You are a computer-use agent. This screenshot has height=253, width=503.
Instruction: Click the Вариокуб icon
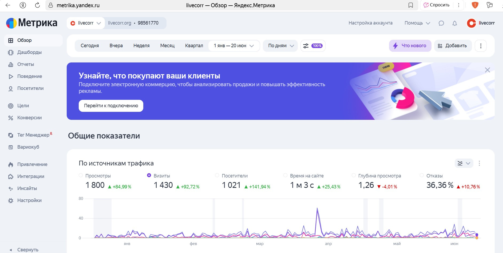[x=11, y=147]
